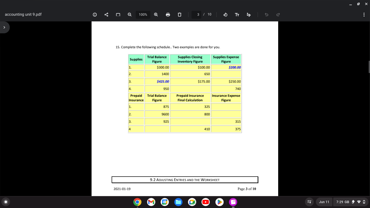This screenshot has height=208, width=370.
Task: Click the 100% zoom level control
Action: 143,14
